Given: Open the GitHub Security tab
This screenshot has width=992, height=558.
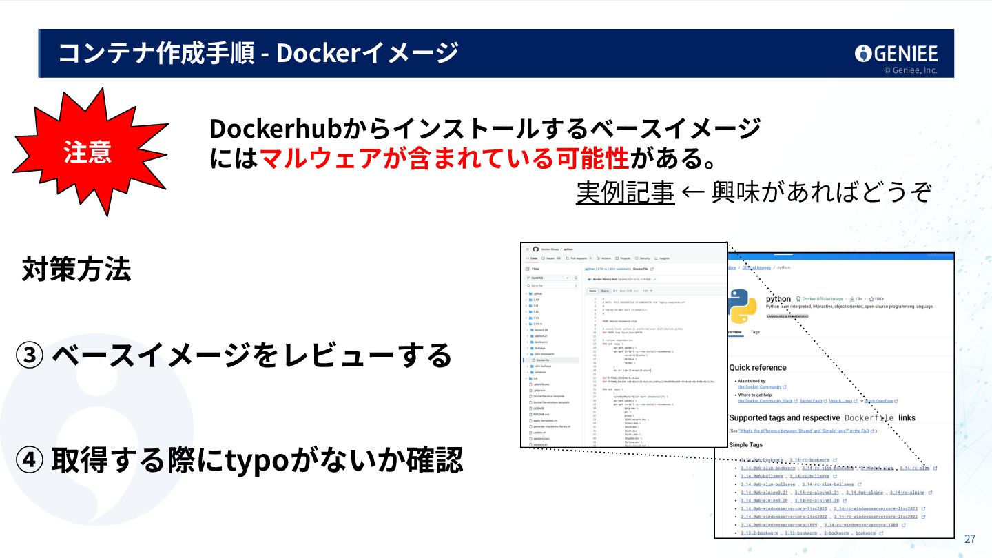Looking at the screenshot, I should (643, 258).
